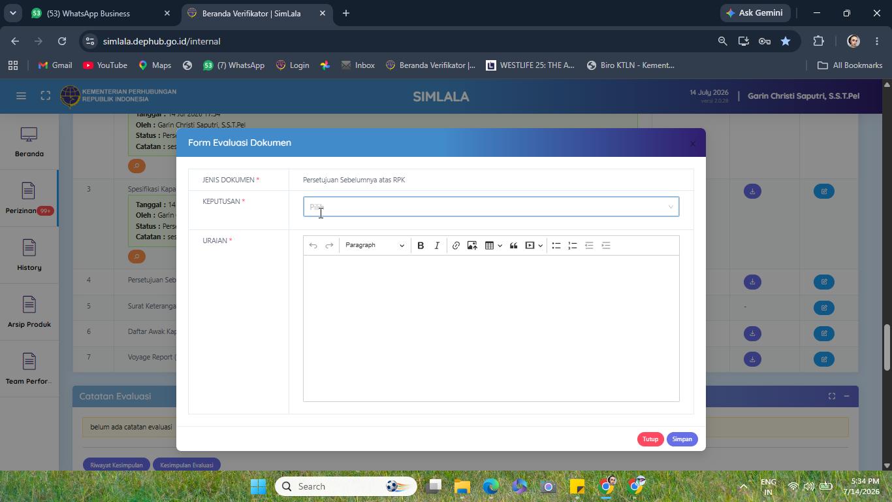Undo the last edit in Uraian editor
The height and width of the screenshot is (502, 892).
click(313, 246)
